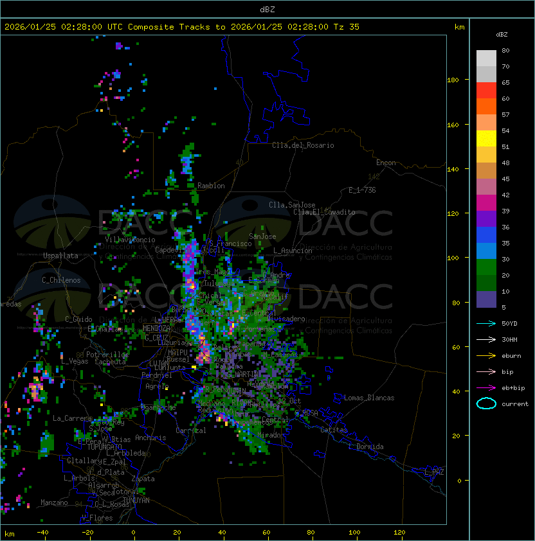Click the '30HM' legend label
The width and height of the screenshot is (535, 541).
click(x=509, y=339)
